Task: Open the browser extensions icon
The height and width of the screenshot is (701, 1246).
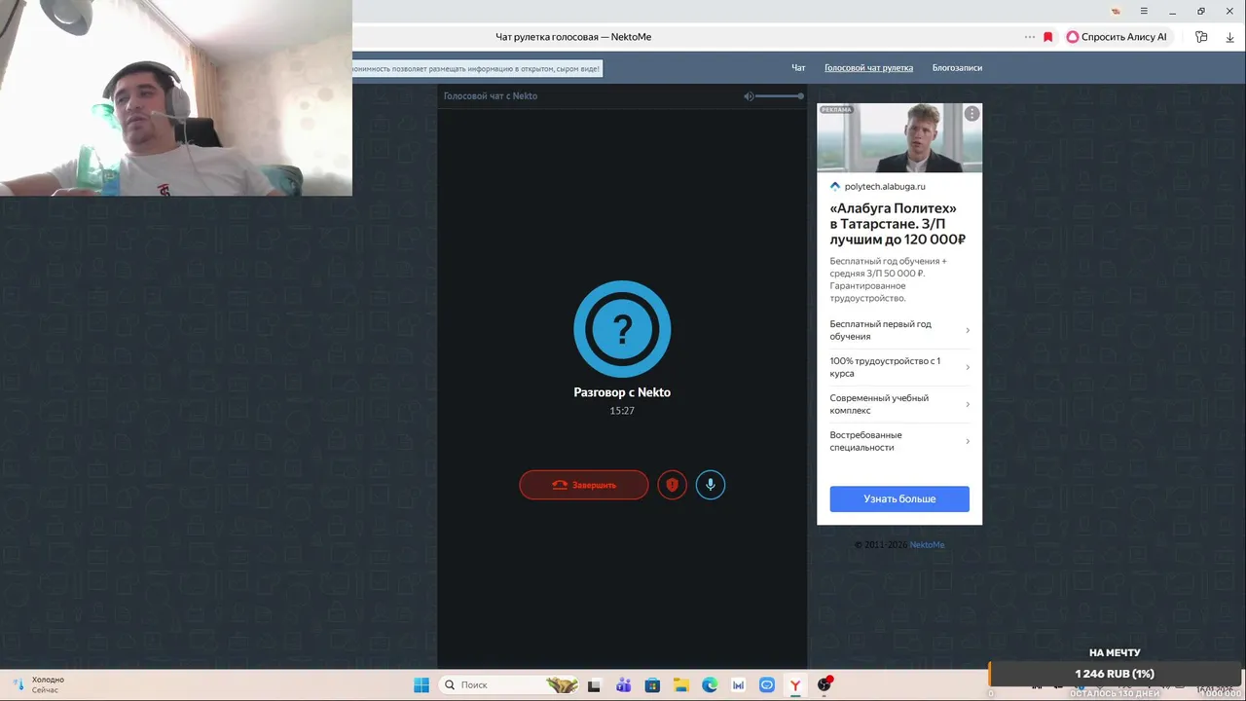Action: pyautogui.click(x=1201, y=37)
